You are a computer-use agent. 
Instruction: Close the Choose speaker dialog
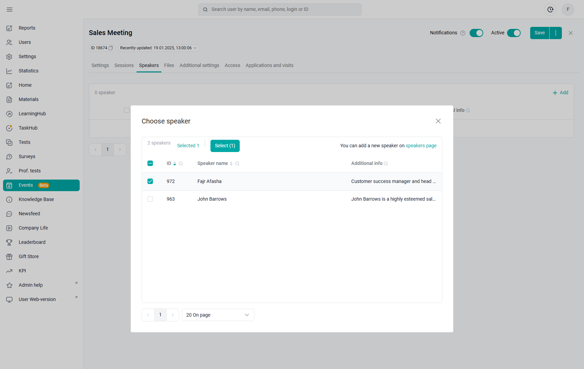point(438,121)
